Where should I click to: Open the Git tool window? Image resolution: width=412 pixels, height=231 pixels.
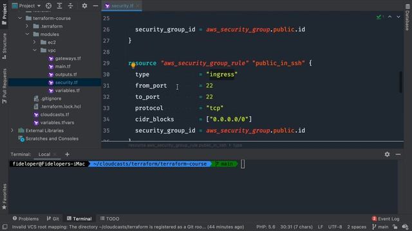point(53,218)
